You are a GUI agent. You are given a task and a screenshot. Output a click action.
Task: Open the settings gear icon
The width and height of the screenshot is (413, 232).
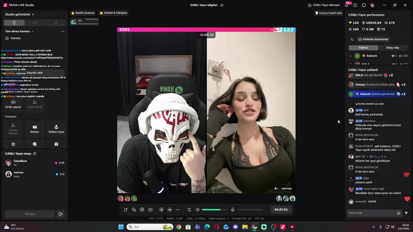(x=364, y=5)
